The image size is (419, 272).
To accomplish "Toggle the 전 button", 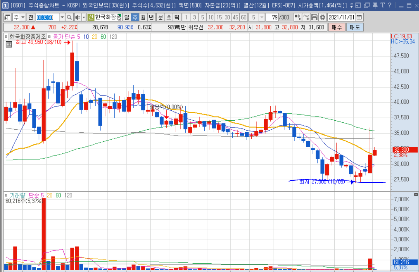I will [x=31, y=17].
